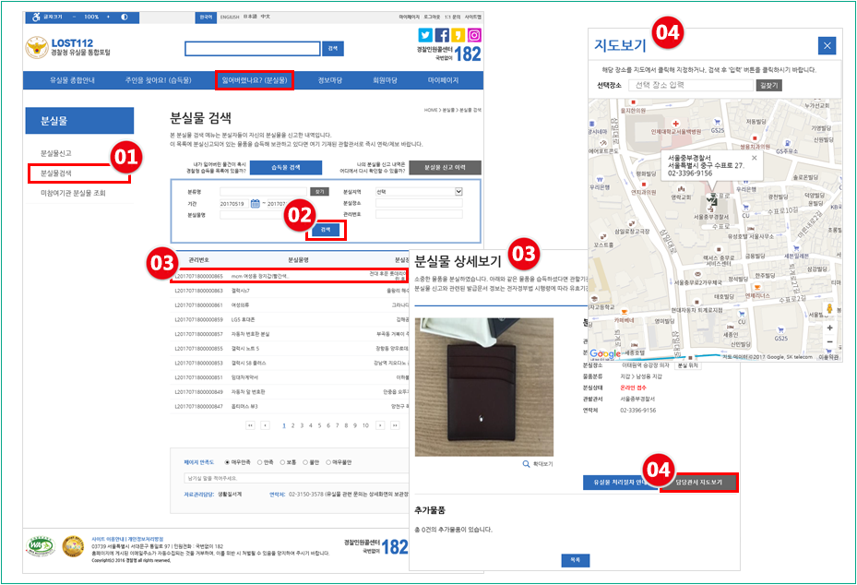Click the satisfaction comment field 남기실 말을 적어주세요
This screenshot has width=857, height=585.
(x=296, y=478)
